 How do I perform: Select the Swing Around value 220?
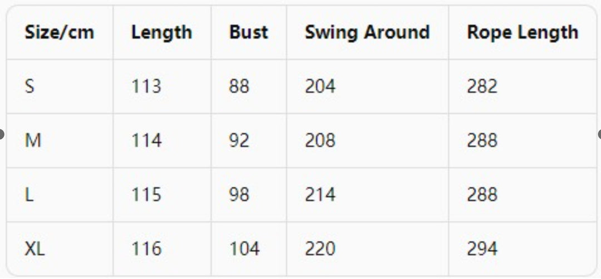click(320, 249)
